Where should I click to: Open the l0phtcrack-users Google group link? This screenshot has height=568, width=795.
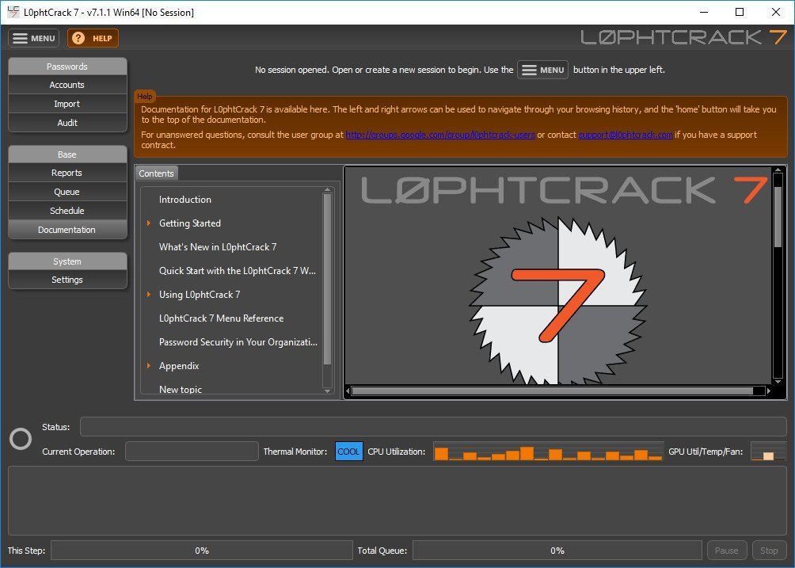(439, 135)
